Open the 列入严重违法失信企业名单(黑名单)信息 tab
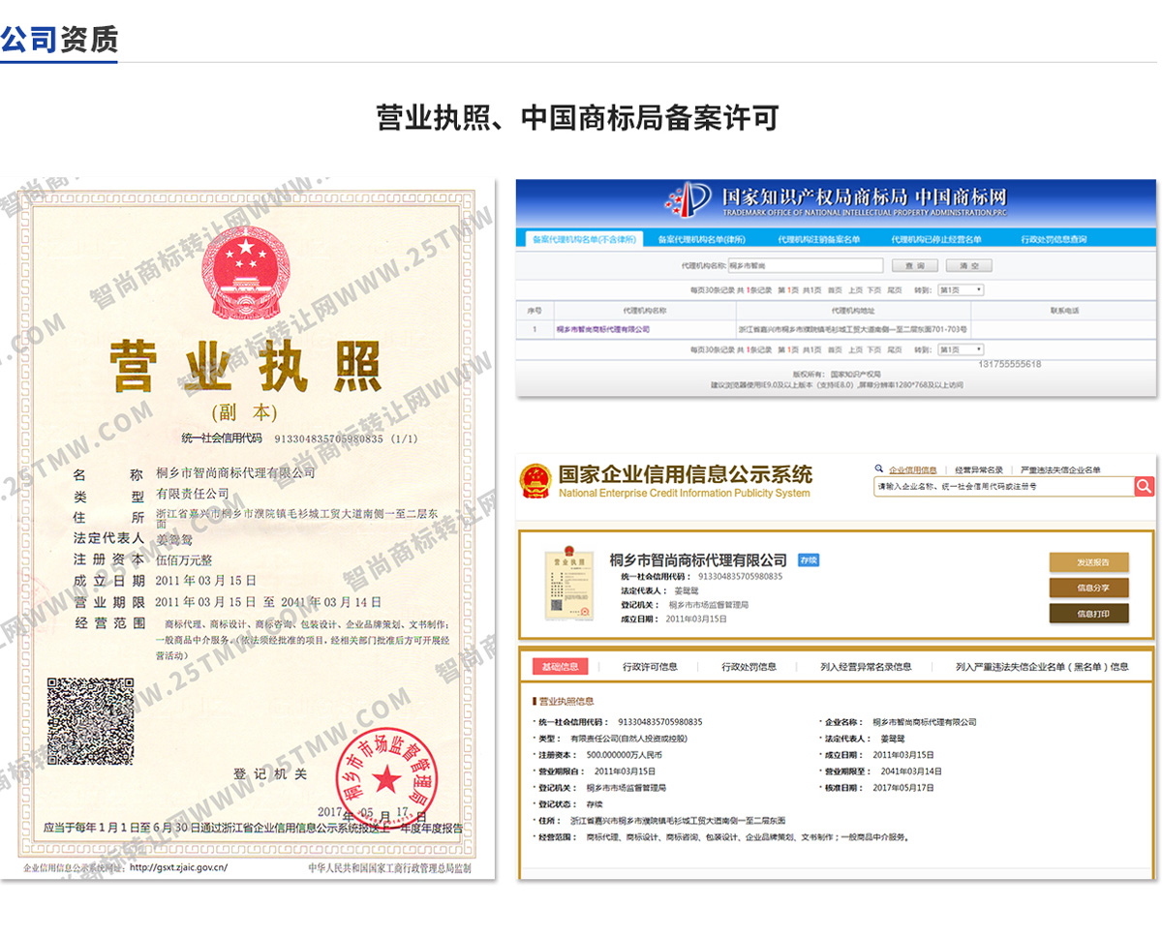Viewport: 1162px width, 937px height. pyautogui.click(x=1042, y=666)
